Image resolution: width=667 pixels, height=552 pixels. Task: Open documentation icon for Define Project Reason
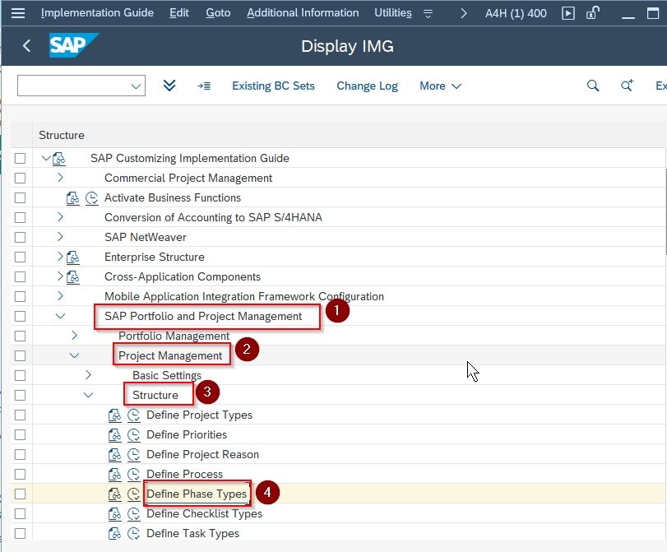114,455
